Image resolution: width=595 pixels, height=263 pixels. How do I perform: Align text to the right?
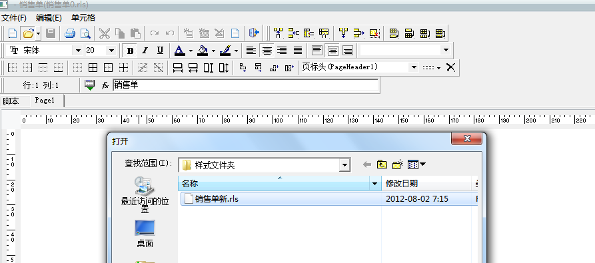(282, 50)
